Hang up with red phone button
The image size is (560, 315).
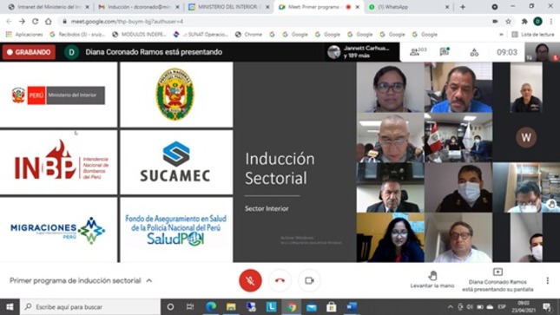point(280,280)
